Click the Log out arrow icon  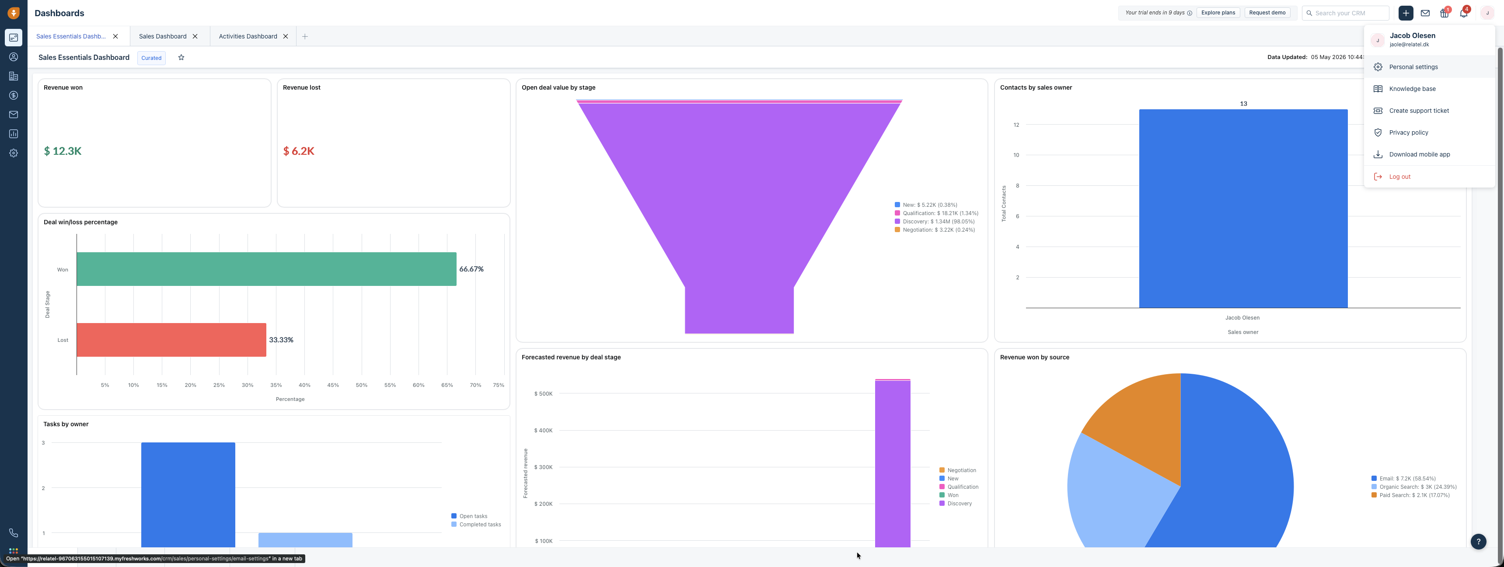point(1378,177)
